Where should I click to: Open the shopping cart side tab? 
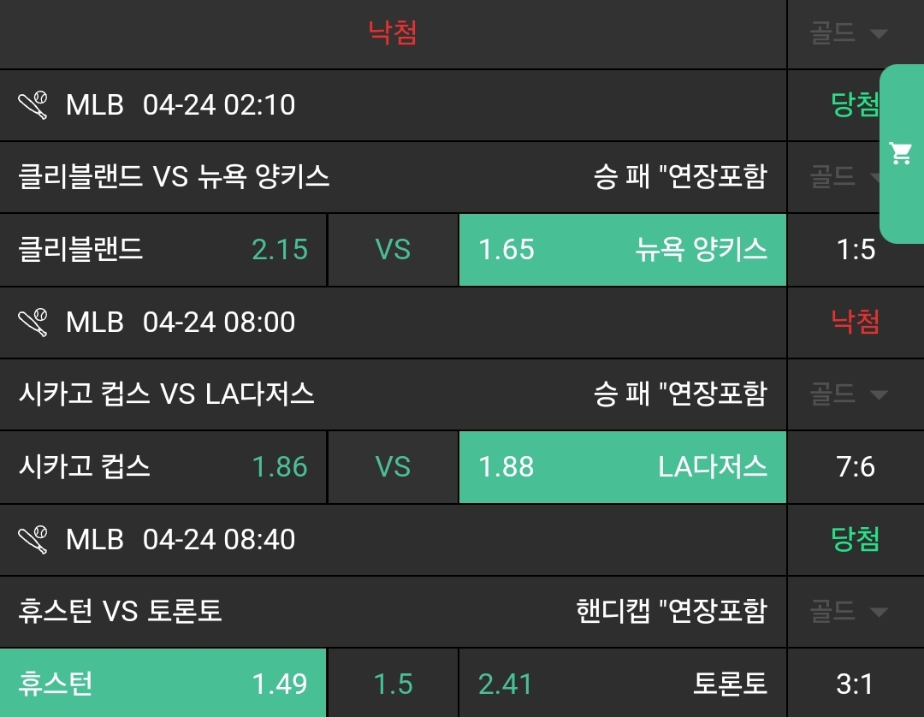[x=901, y=154]
